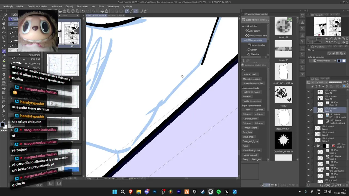Toggle visibility of Capa 12 layer

point(308,92)
